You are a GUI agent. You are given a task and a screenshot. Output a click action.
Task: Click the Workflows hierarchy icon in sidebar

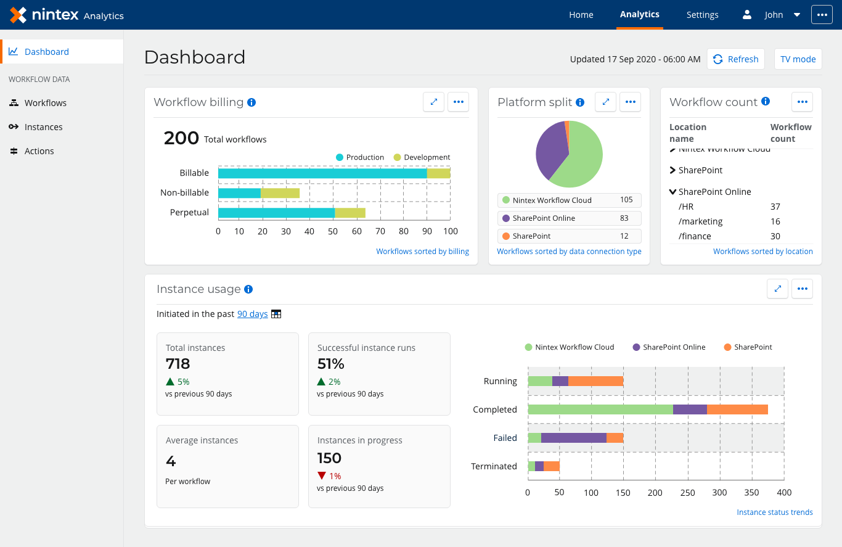pos(14,103)
